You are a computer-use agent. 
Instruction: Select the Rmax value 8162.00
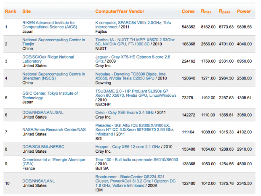click(x=208, y=27)
